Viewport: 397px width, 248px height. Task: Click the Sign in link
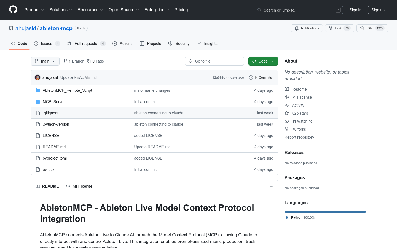pyautogui.click(x=355, y=10)
